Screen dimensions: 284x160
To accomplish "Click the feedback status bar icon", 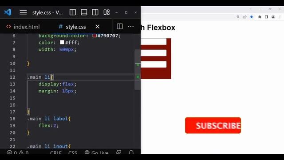I will coord(118,152).
